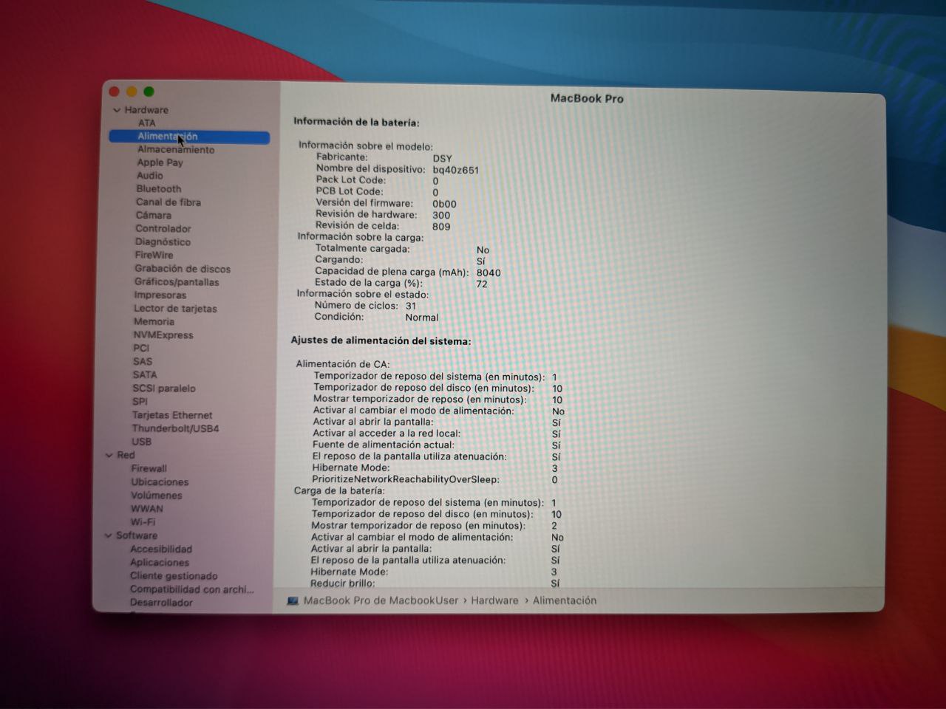Minimize window with yellow button
The width and height of the screenshot is (946, 709).
132,92
